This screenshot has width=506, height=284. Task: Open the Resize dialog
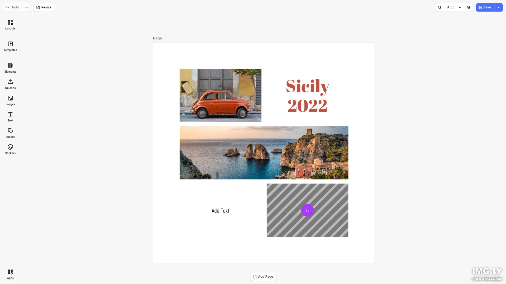click(44, 7)
